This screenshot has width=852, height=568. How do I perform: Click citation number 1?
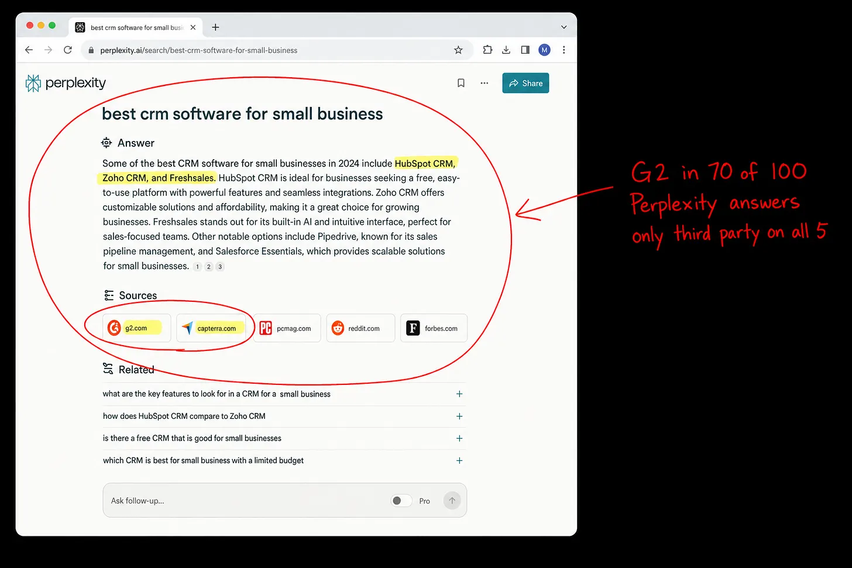click(x=198, y=267)
